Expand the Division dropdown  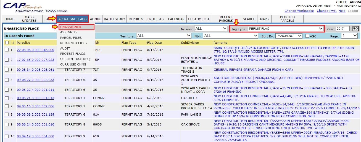[x=211, y=29]
